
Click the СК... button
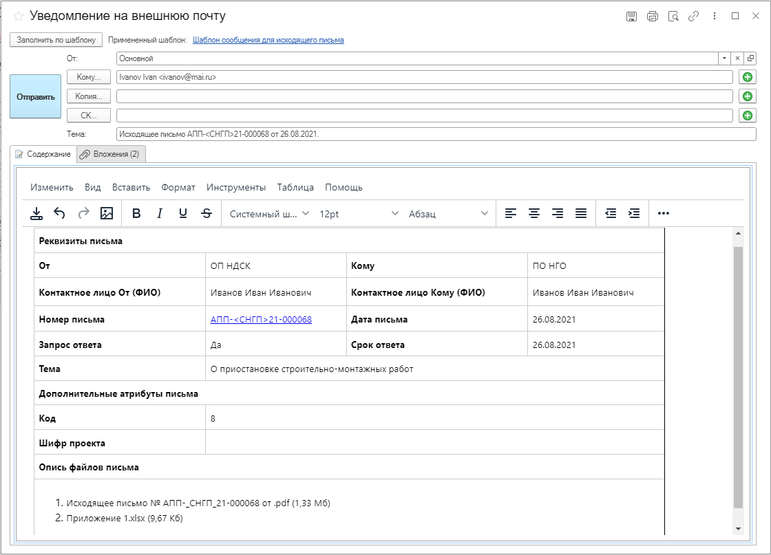[x=89, y=116]
